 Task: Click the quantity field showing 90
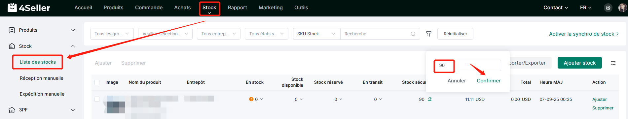point(468,65)
